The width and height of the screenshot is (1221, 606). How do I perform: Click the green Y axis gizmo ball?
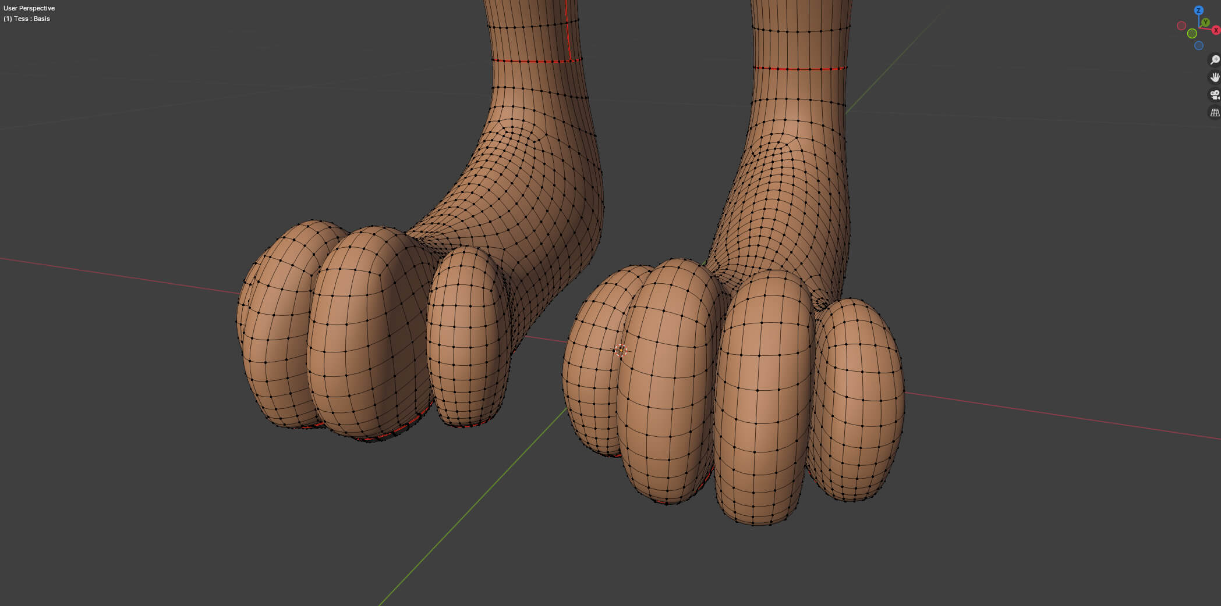pos(1205,23)
